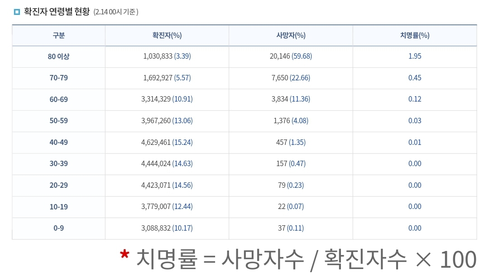Screen dimensions: 489x274
Task: Select the '80 이상' row label
Action: coord(58,56)
